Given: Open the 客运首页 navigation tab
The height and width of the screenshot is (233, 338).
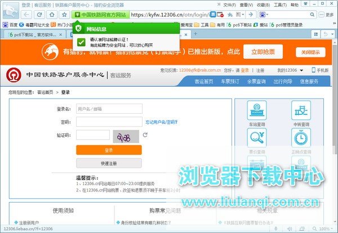Looking at the screenshot, I should tap(204, 82).
